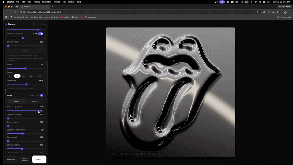This screenshot has height=165, width=293.
Task: Go back with the browser back arrow
Action: 6,12
